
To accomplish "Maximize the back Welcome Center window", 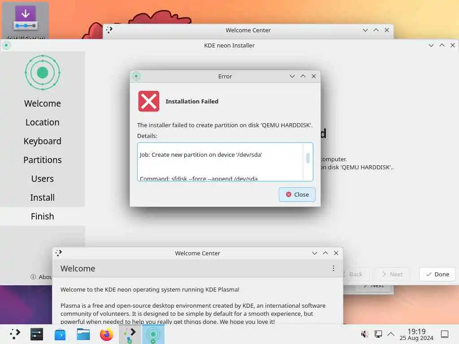I will 376,30.
